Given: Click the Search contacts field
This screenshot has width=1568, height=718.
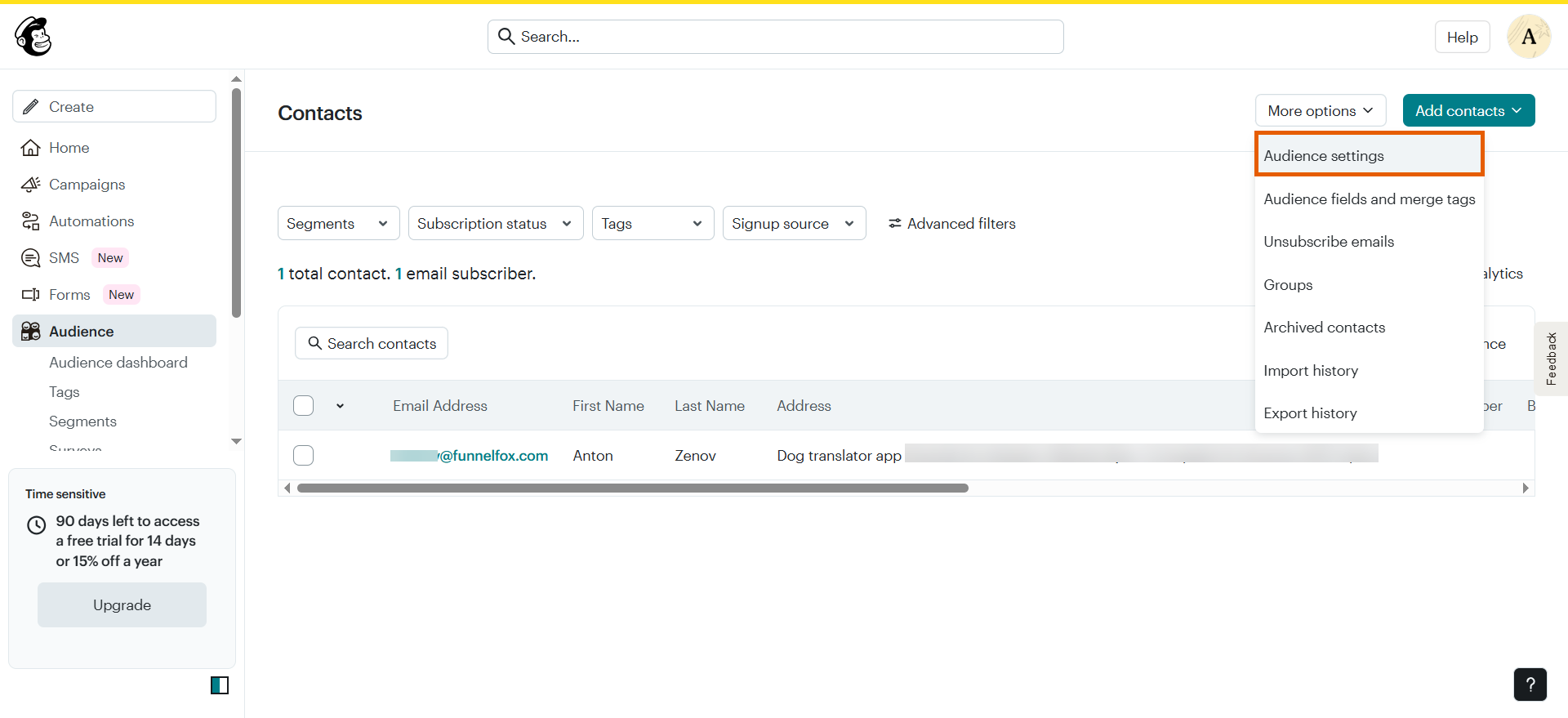Looking at the screenshot, I should click(372, 344).
